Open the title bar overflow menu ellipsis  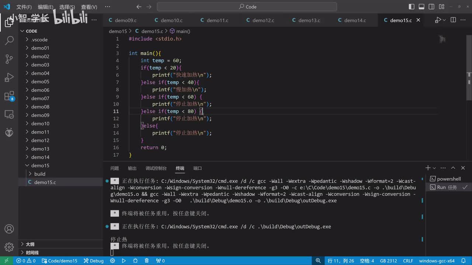pyautogui.click(x=107, y=7)
